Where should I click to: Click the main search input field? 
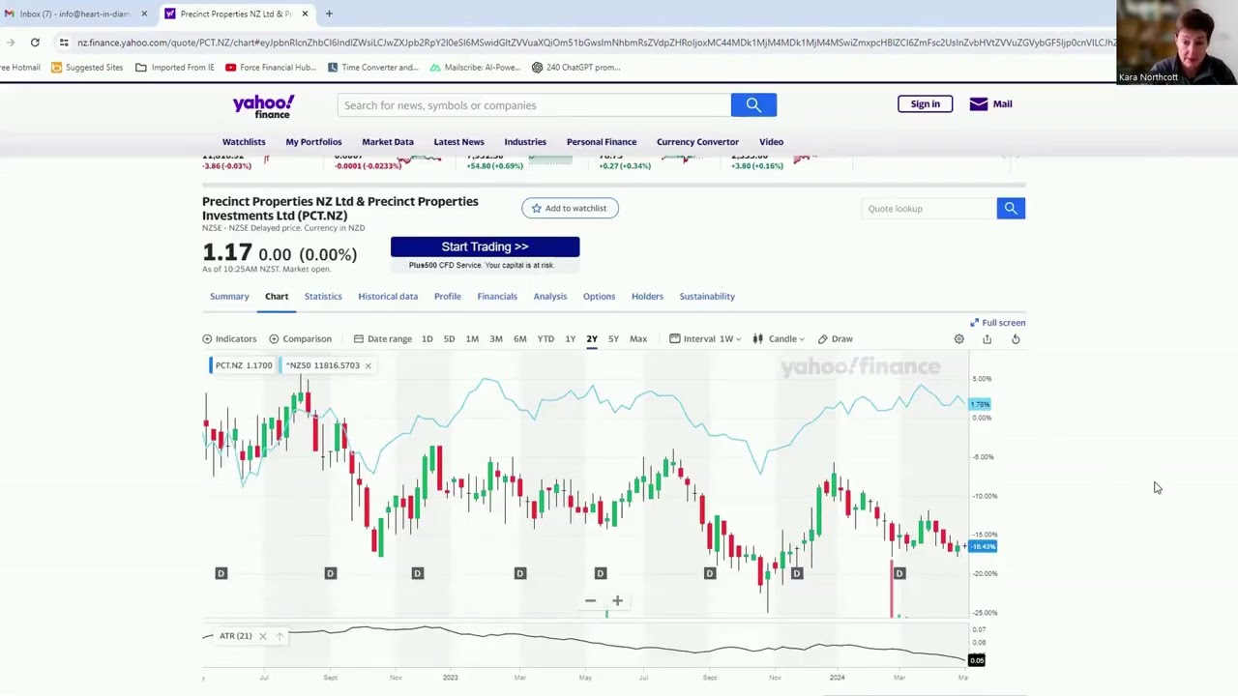534,105
